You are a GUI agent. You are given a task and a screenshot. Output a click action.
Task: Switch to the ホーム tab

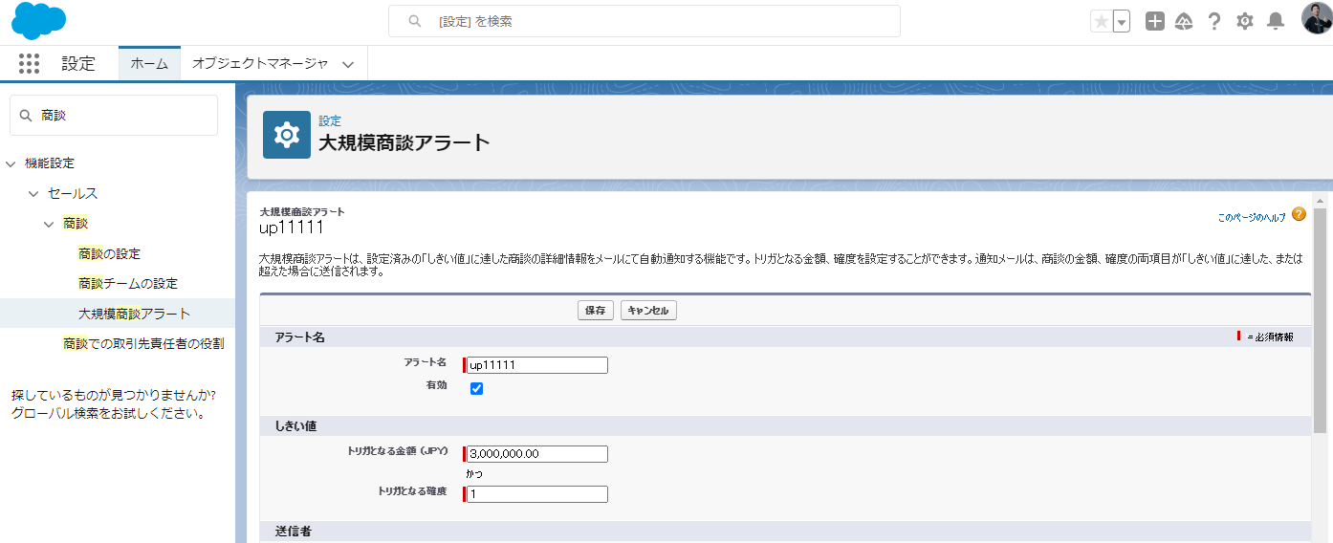(x=149, y=64)
